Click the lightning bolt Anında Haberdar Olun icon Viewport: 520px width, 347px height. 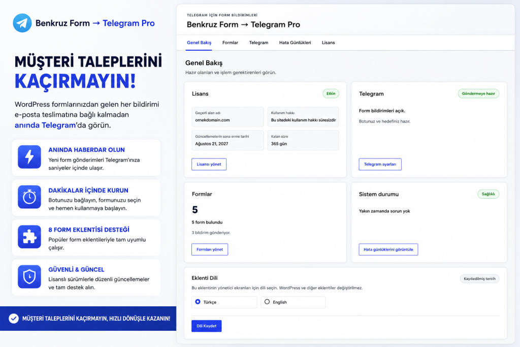[29, 157]
